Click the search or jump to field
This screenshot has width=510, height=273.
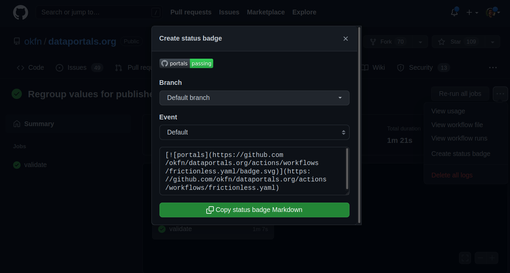coord(99,12)
